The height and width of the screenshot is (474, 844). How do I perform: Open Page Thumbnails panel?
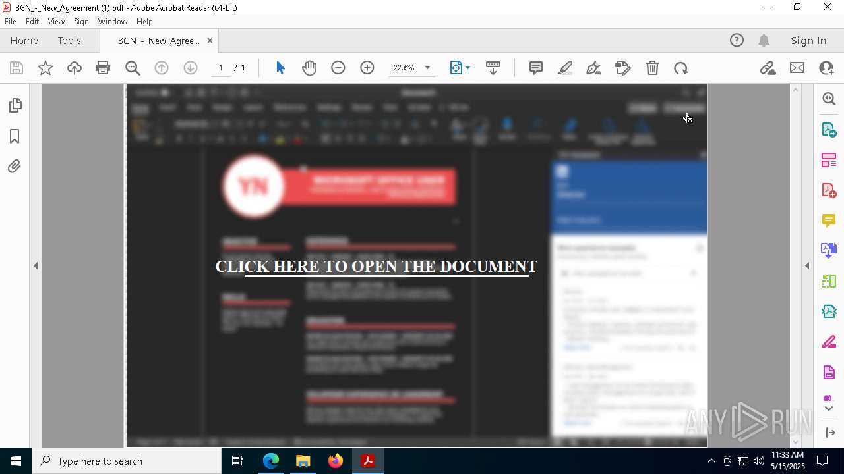[15, 105]
